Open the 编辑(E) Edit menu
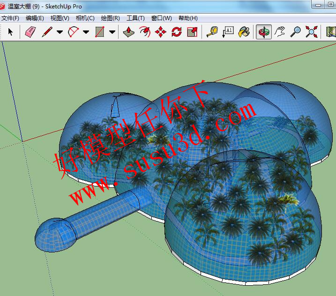This screenshot has height=296, width=336. pyautogui.click(x=35, y=18)
